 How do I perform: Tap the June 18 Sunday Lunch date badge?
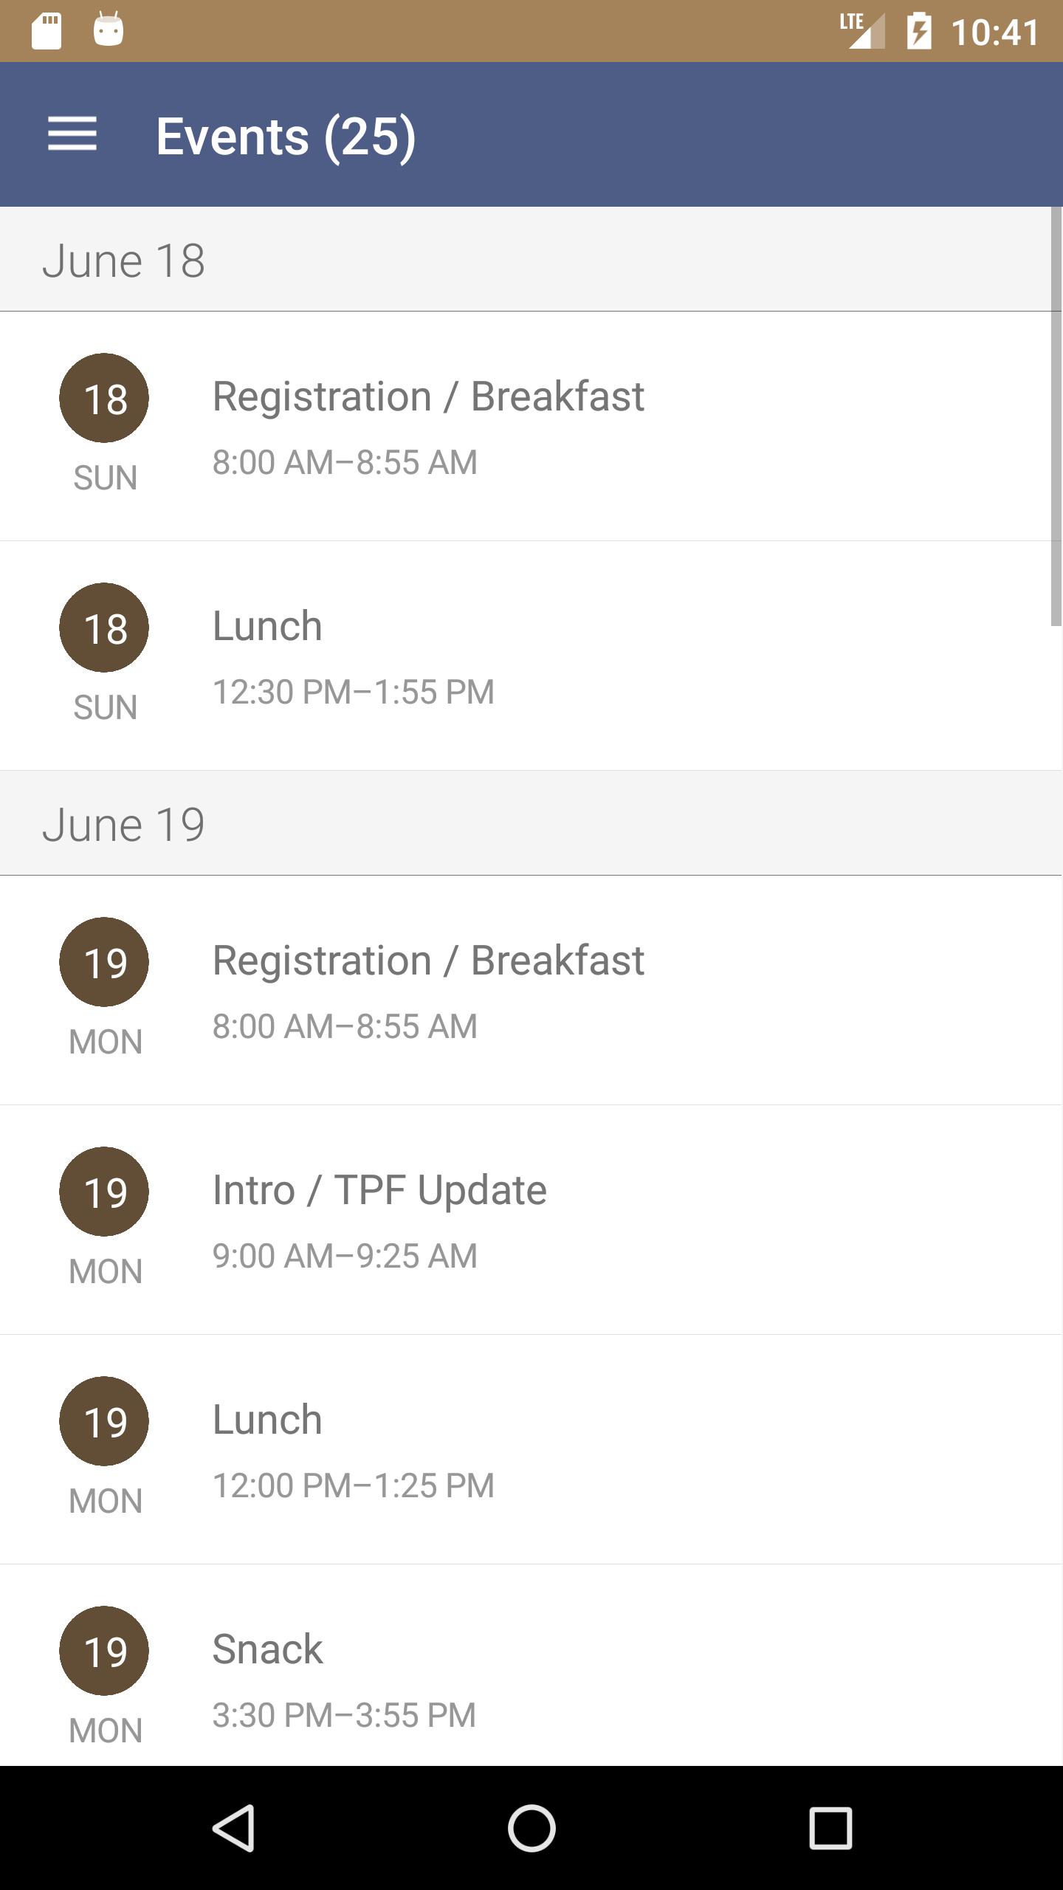click(x=104, y=628)
